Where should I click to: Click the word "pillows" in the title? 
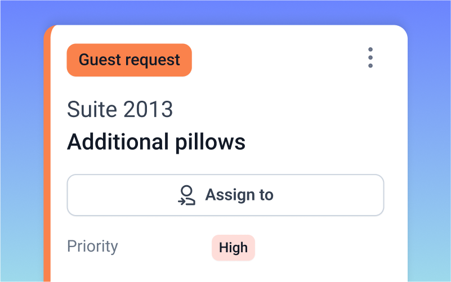[x=208, y=142]
